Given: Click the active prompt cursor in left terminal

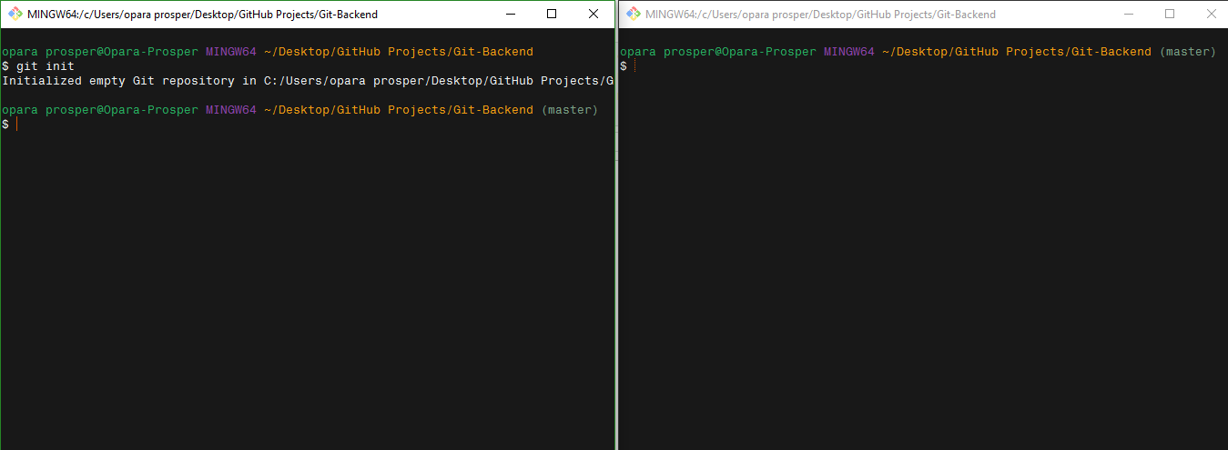Looking at the screenshot, I should 16,124.
